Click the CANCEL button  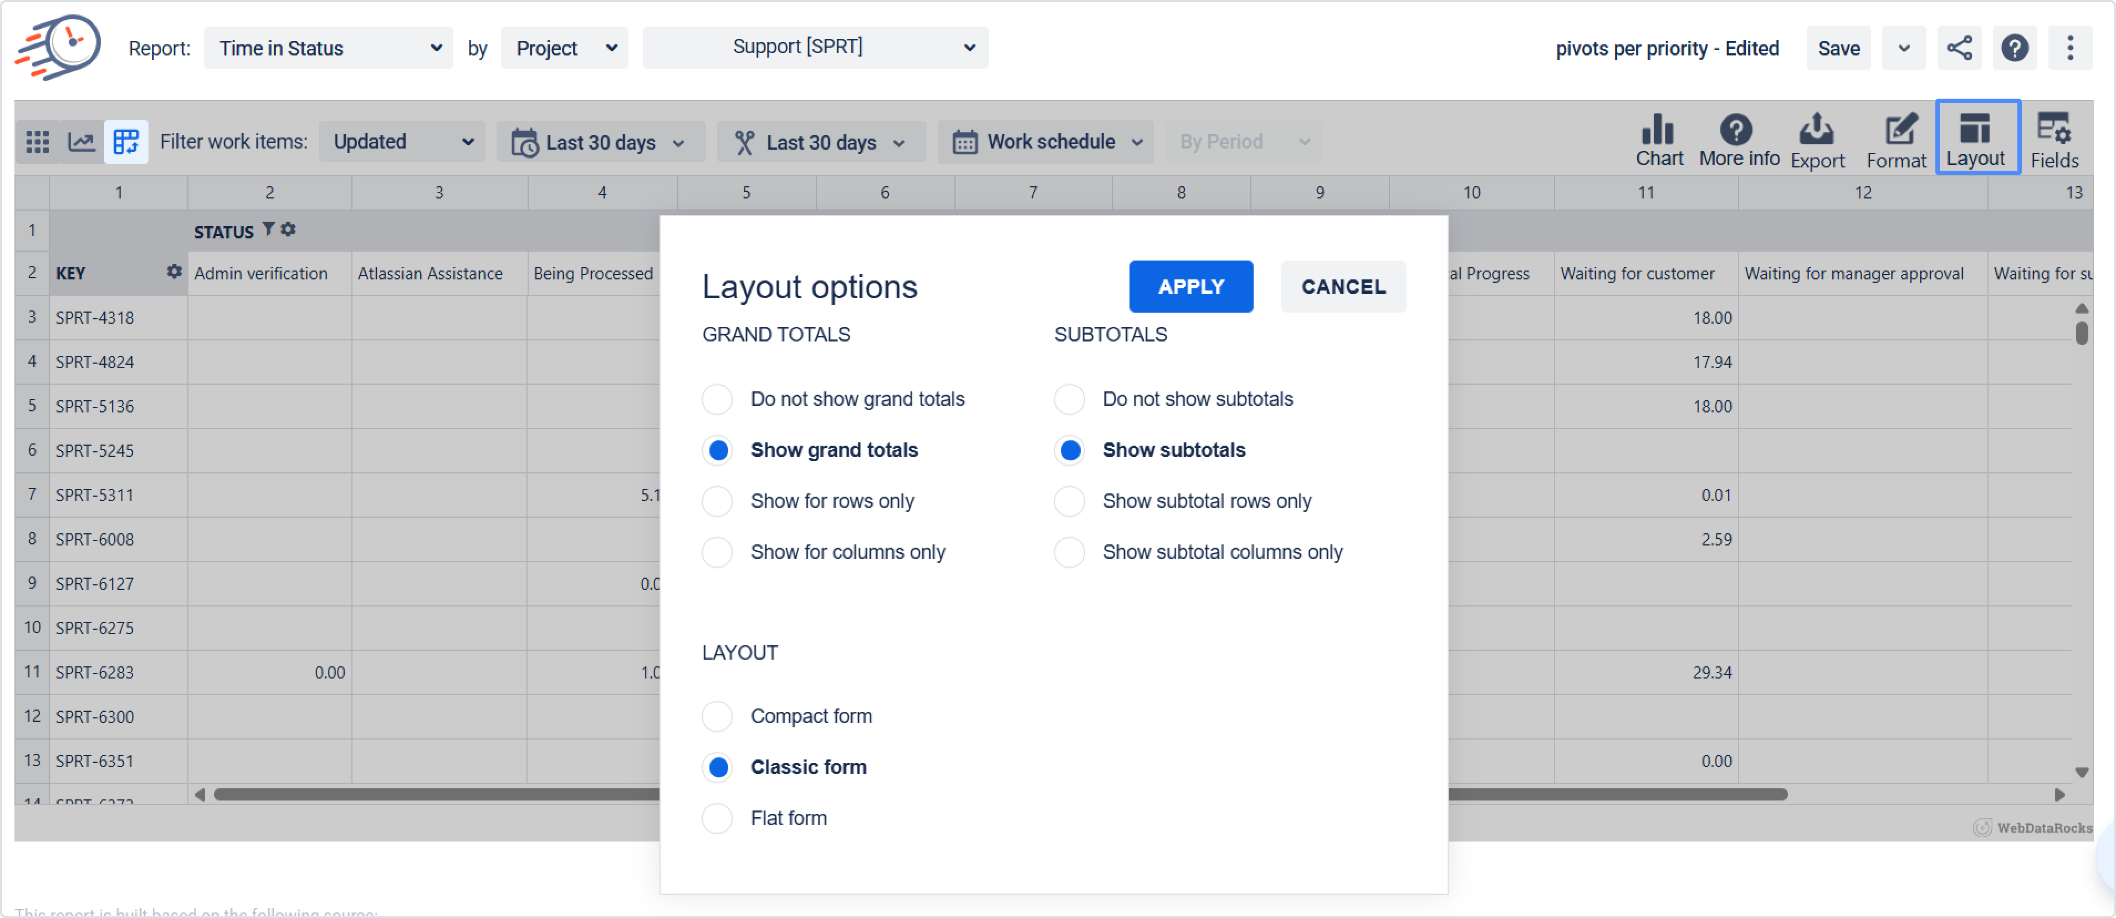(1342, 286)
